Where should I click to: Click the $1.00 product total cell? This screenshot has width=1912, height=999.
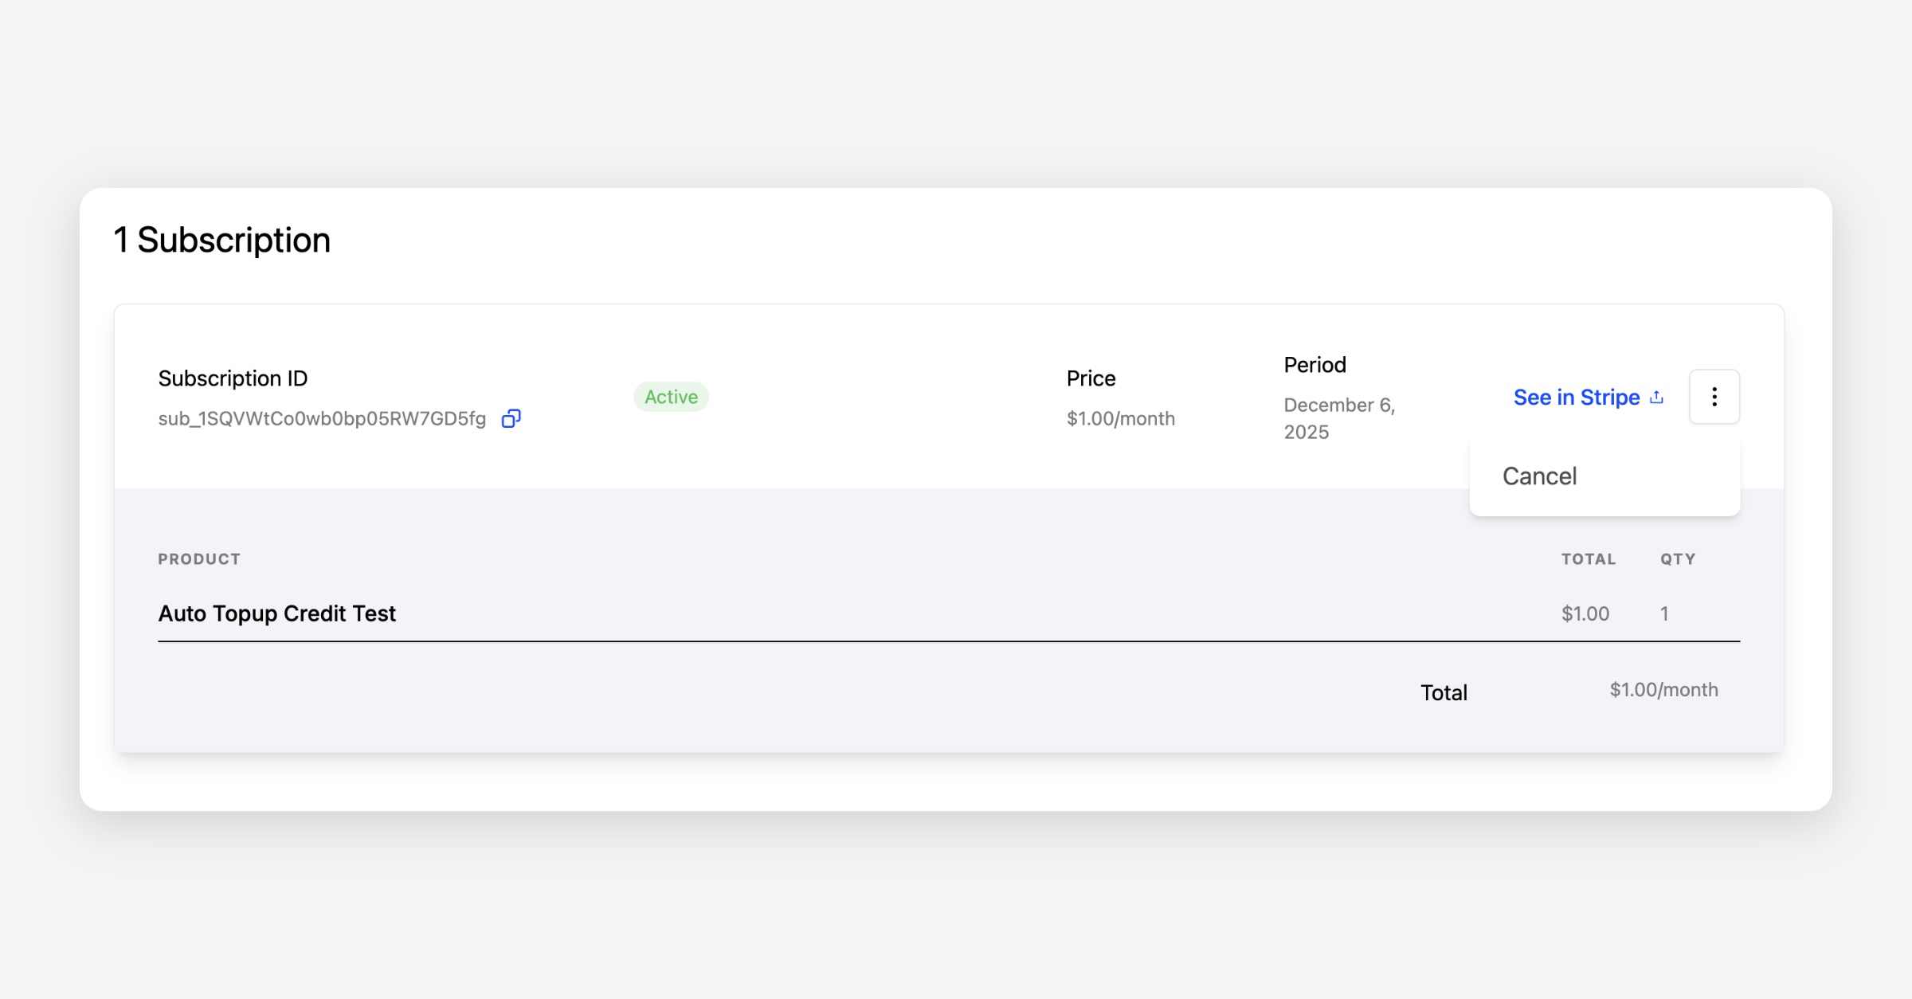1585,613
